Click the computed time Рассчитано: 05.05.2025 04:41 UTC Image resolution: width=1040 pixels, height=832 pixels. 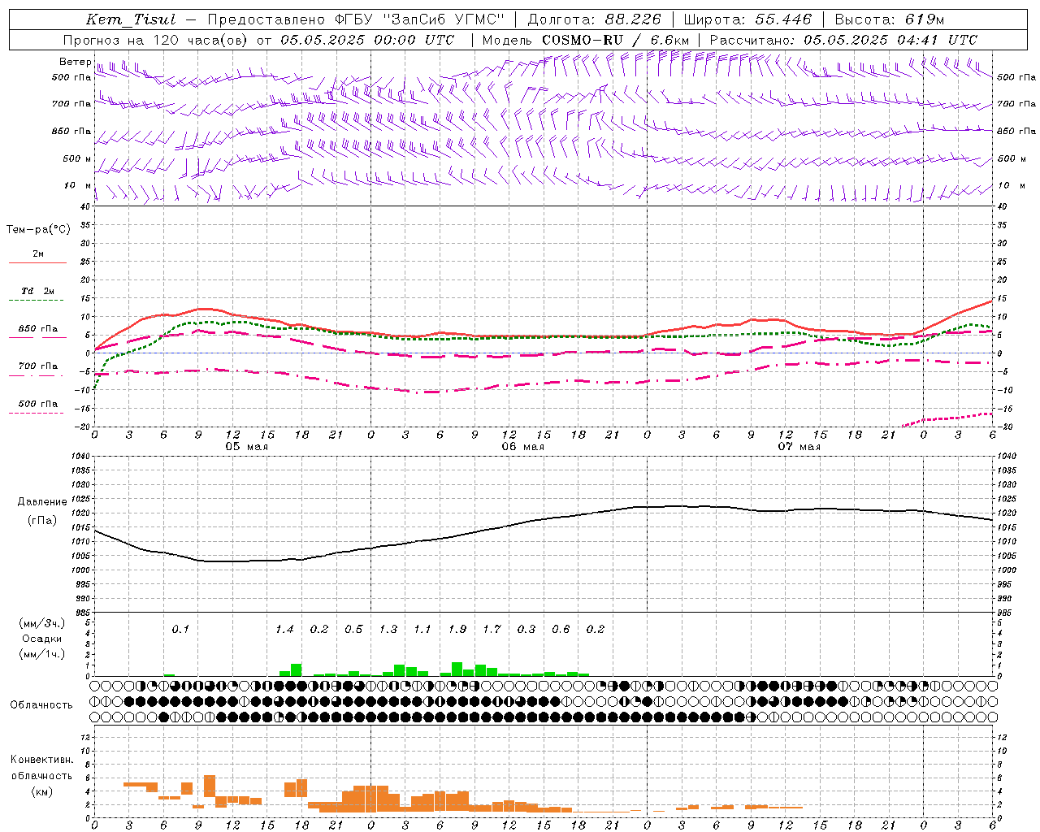(843, 40)
